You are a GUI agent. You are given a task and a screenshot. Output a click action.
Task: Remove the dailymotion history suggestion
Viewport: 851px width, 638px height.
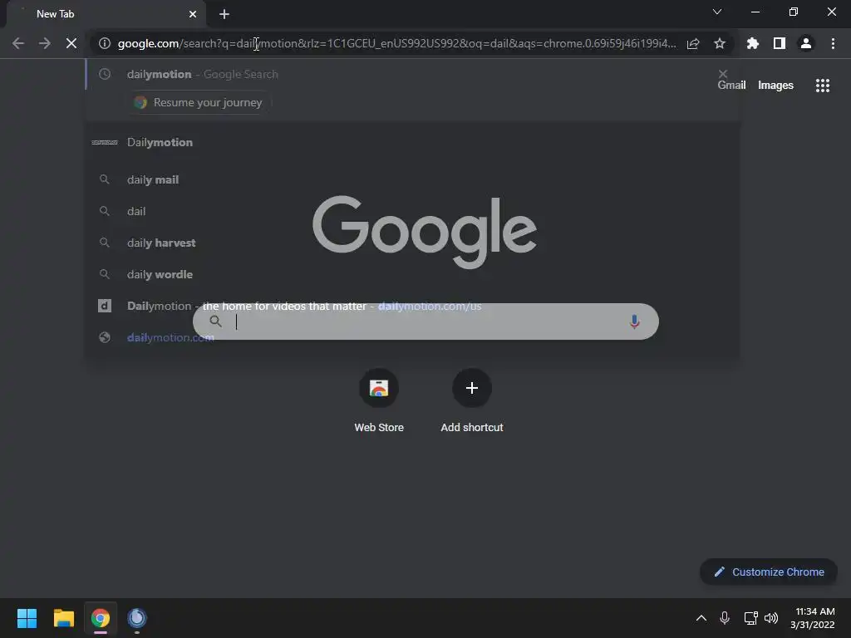pos(722,74)
